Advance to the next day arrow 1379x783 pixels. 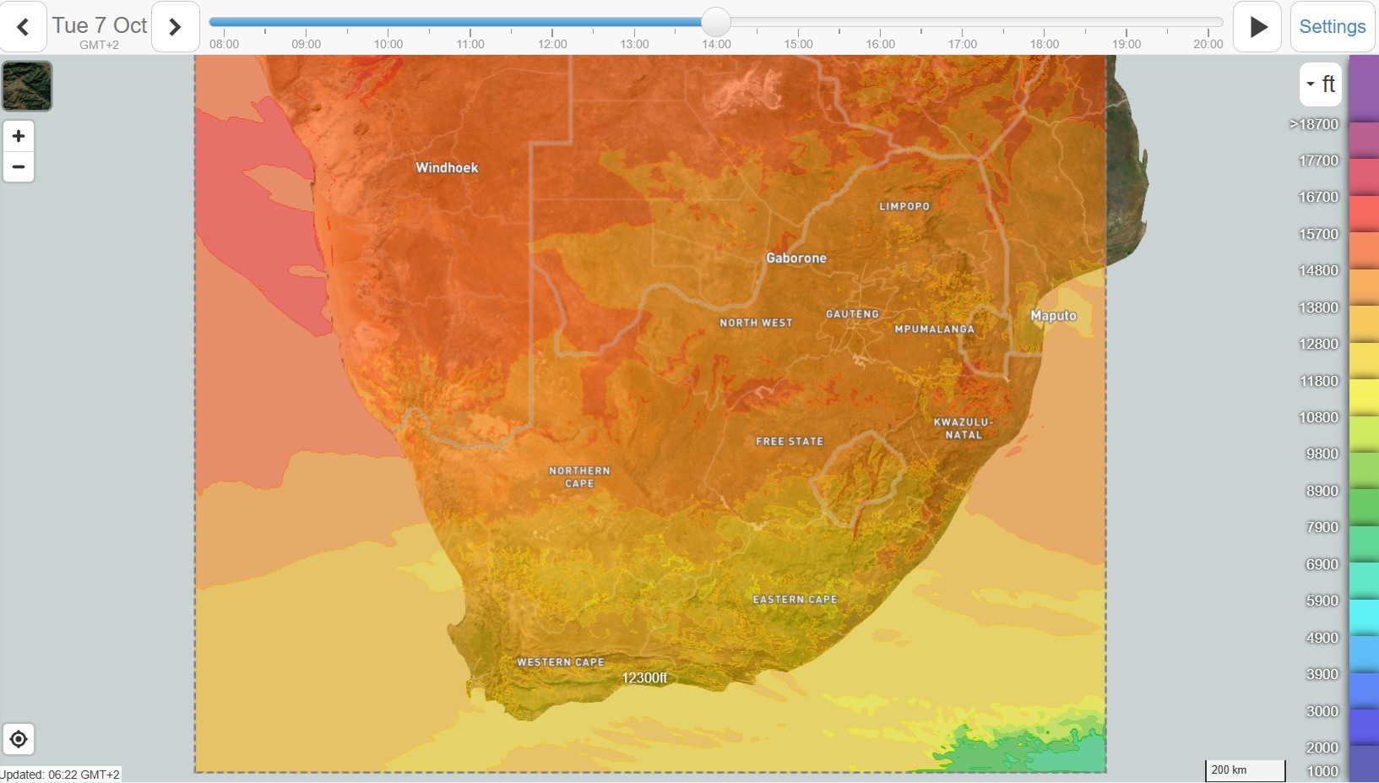pos(175,27)
